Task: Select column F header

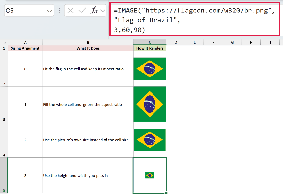Action: pos(214,42)
